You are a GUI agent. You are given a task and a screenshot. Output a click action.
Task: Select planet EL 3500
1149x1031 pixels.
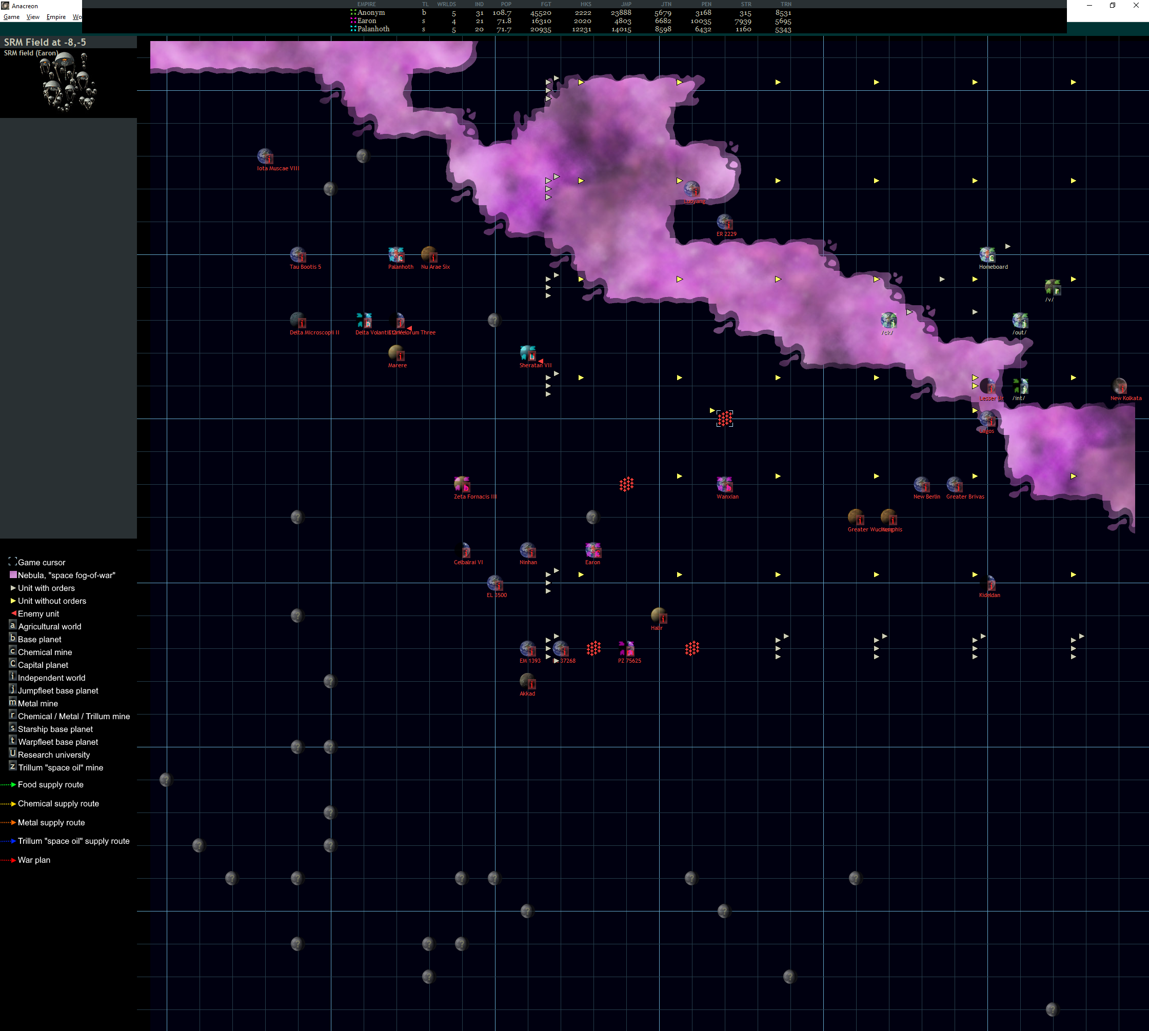click(x=495, y=584)
